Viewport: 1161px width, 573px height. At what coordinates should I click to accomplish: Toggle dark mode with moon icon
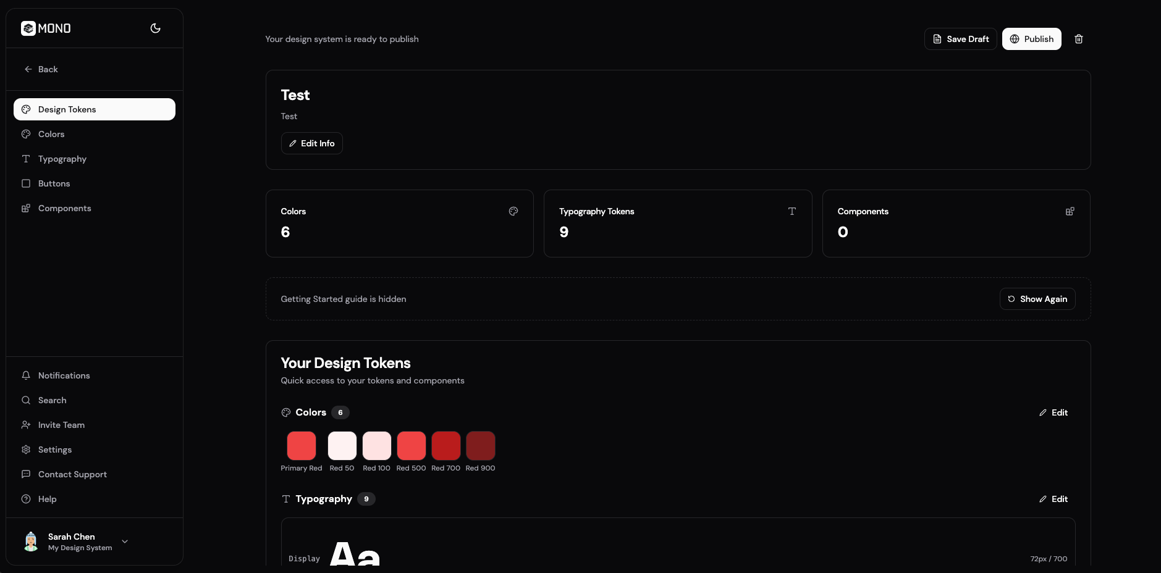pos(156,28)
